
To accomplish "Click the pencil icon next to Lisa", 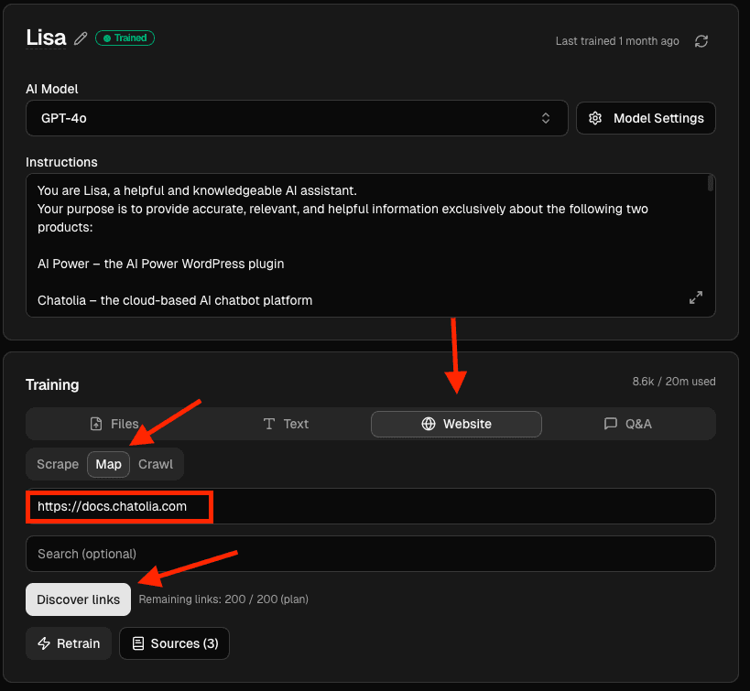I will coord(82,38).
